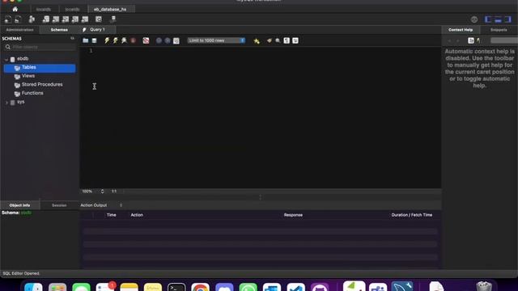Create a new SQL tab icon in main toolbar
This screenshot has width=518, height=291.
[8, 19]
